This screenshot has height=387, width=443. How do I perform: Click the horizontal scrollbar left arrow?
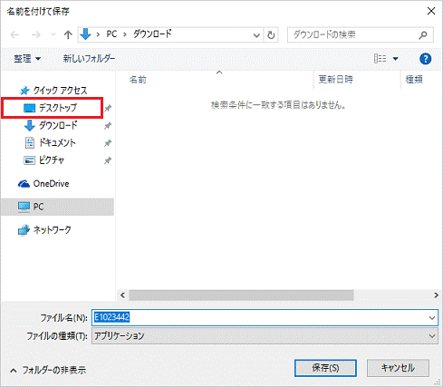tap(122, 295)
